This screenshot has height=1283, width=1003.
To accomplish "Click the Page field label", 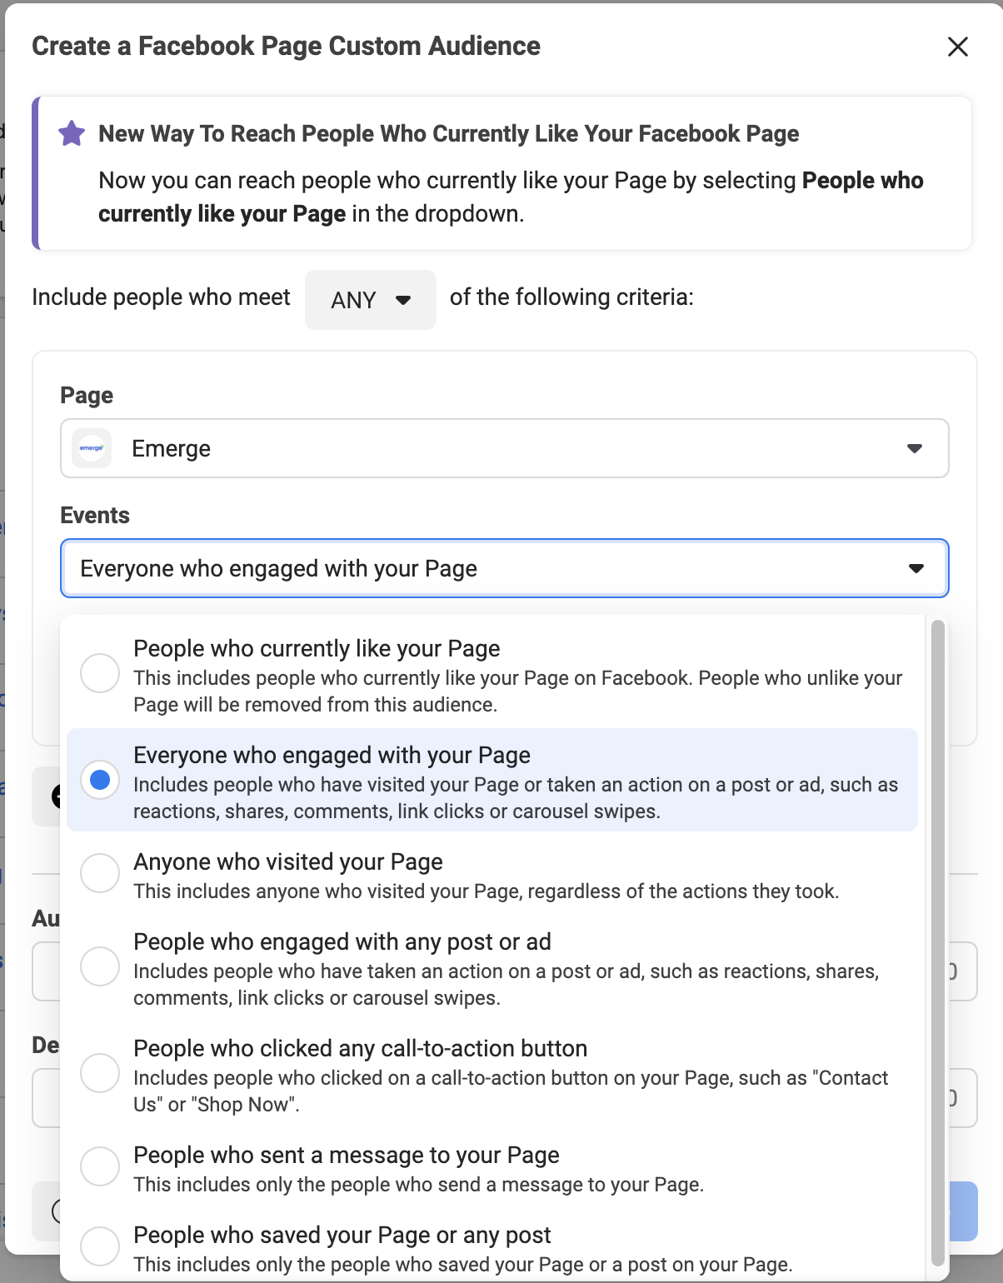I will click(87, 395).
